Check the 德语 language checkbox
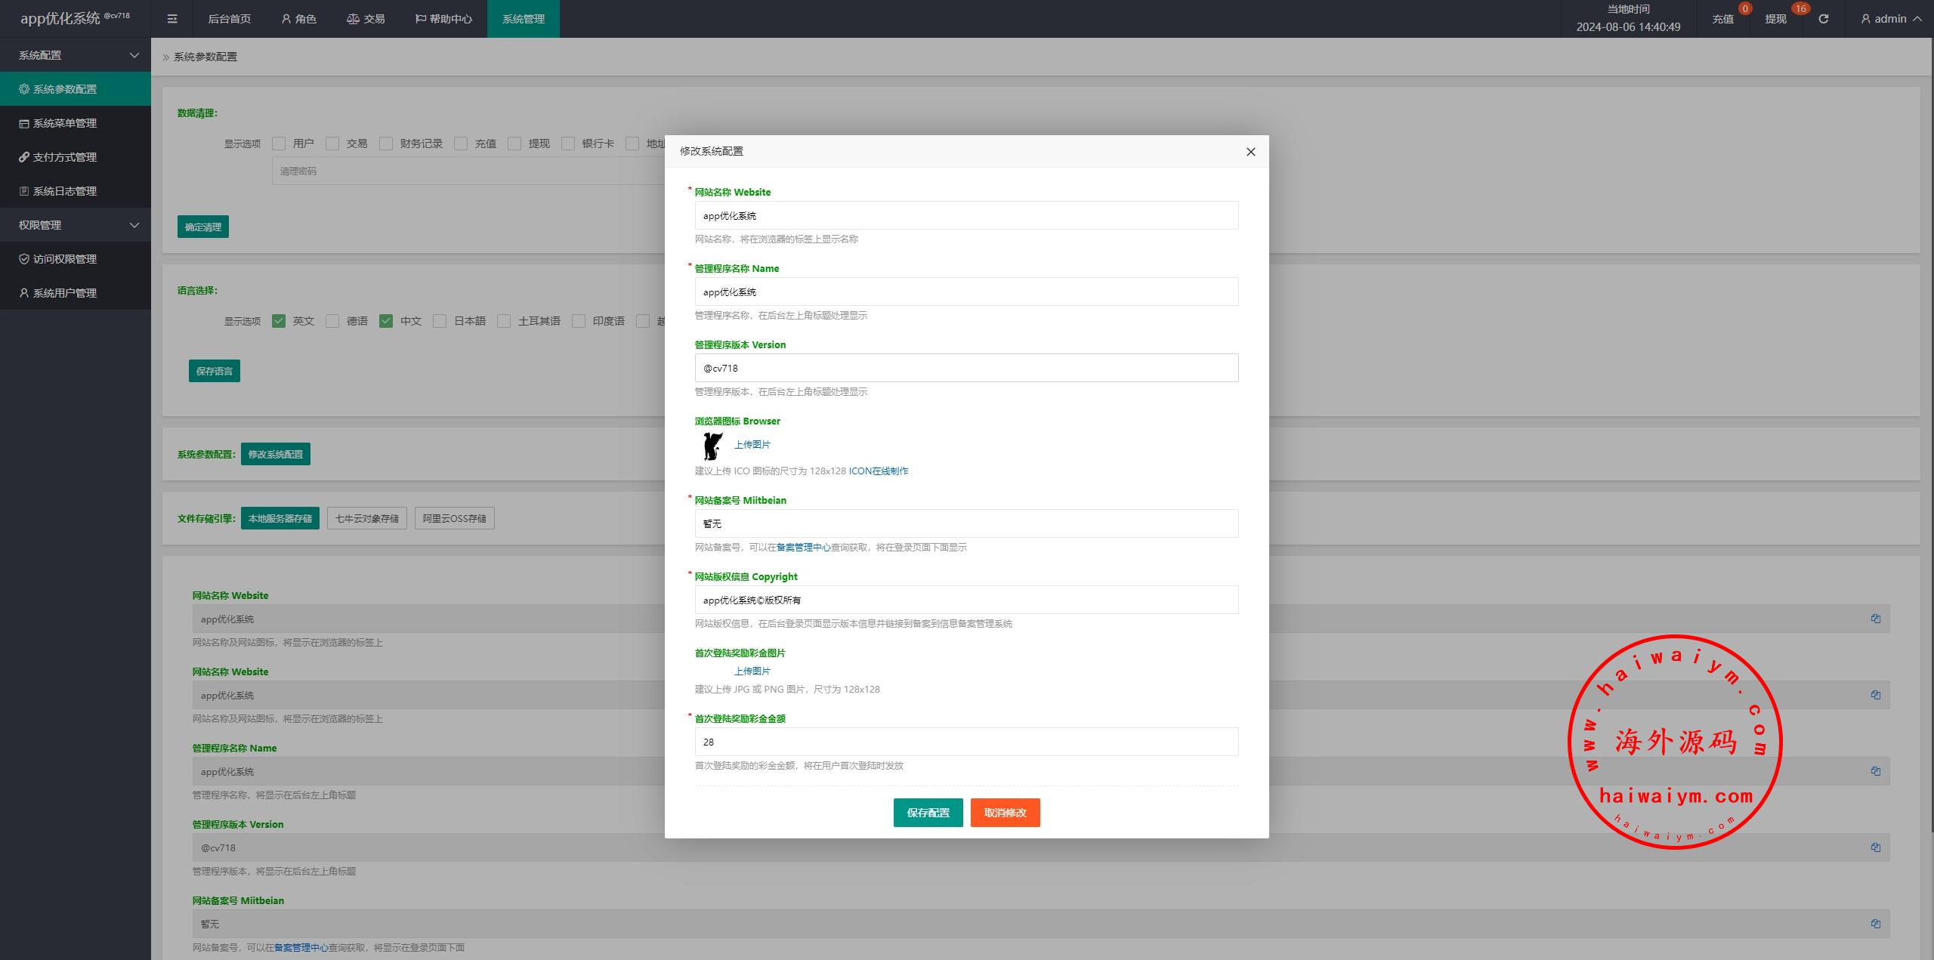The image size is (1934, 960). point(332,321)
